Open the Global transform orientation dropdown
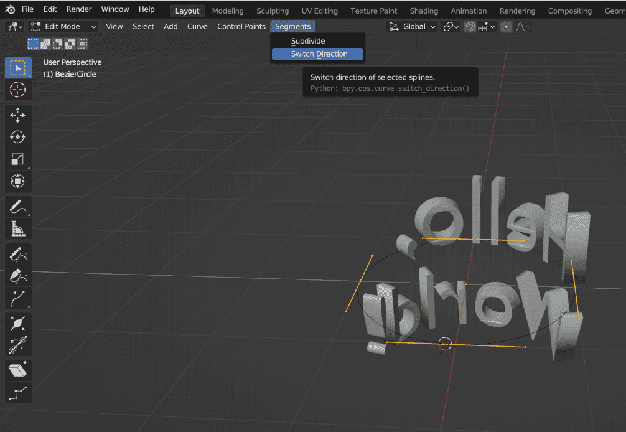Screen dimensions: 626x432 click(x=412, y=27)
